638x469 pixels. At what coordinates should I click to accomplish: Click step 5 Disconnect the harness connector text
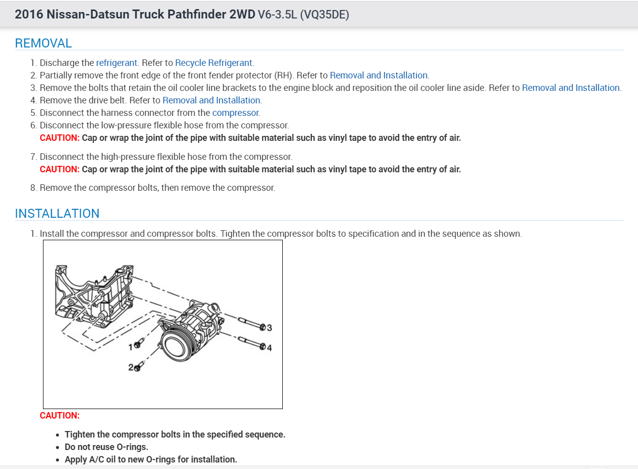150,113
